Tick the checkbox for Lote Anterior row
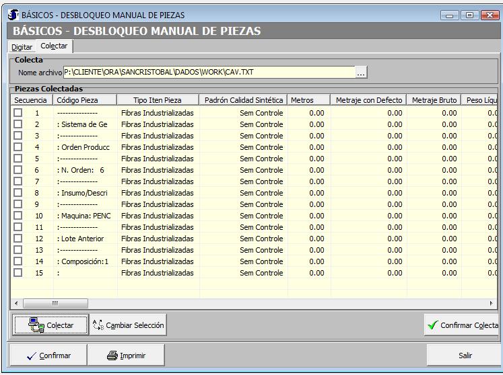503x375 pixels. (18, 239)
